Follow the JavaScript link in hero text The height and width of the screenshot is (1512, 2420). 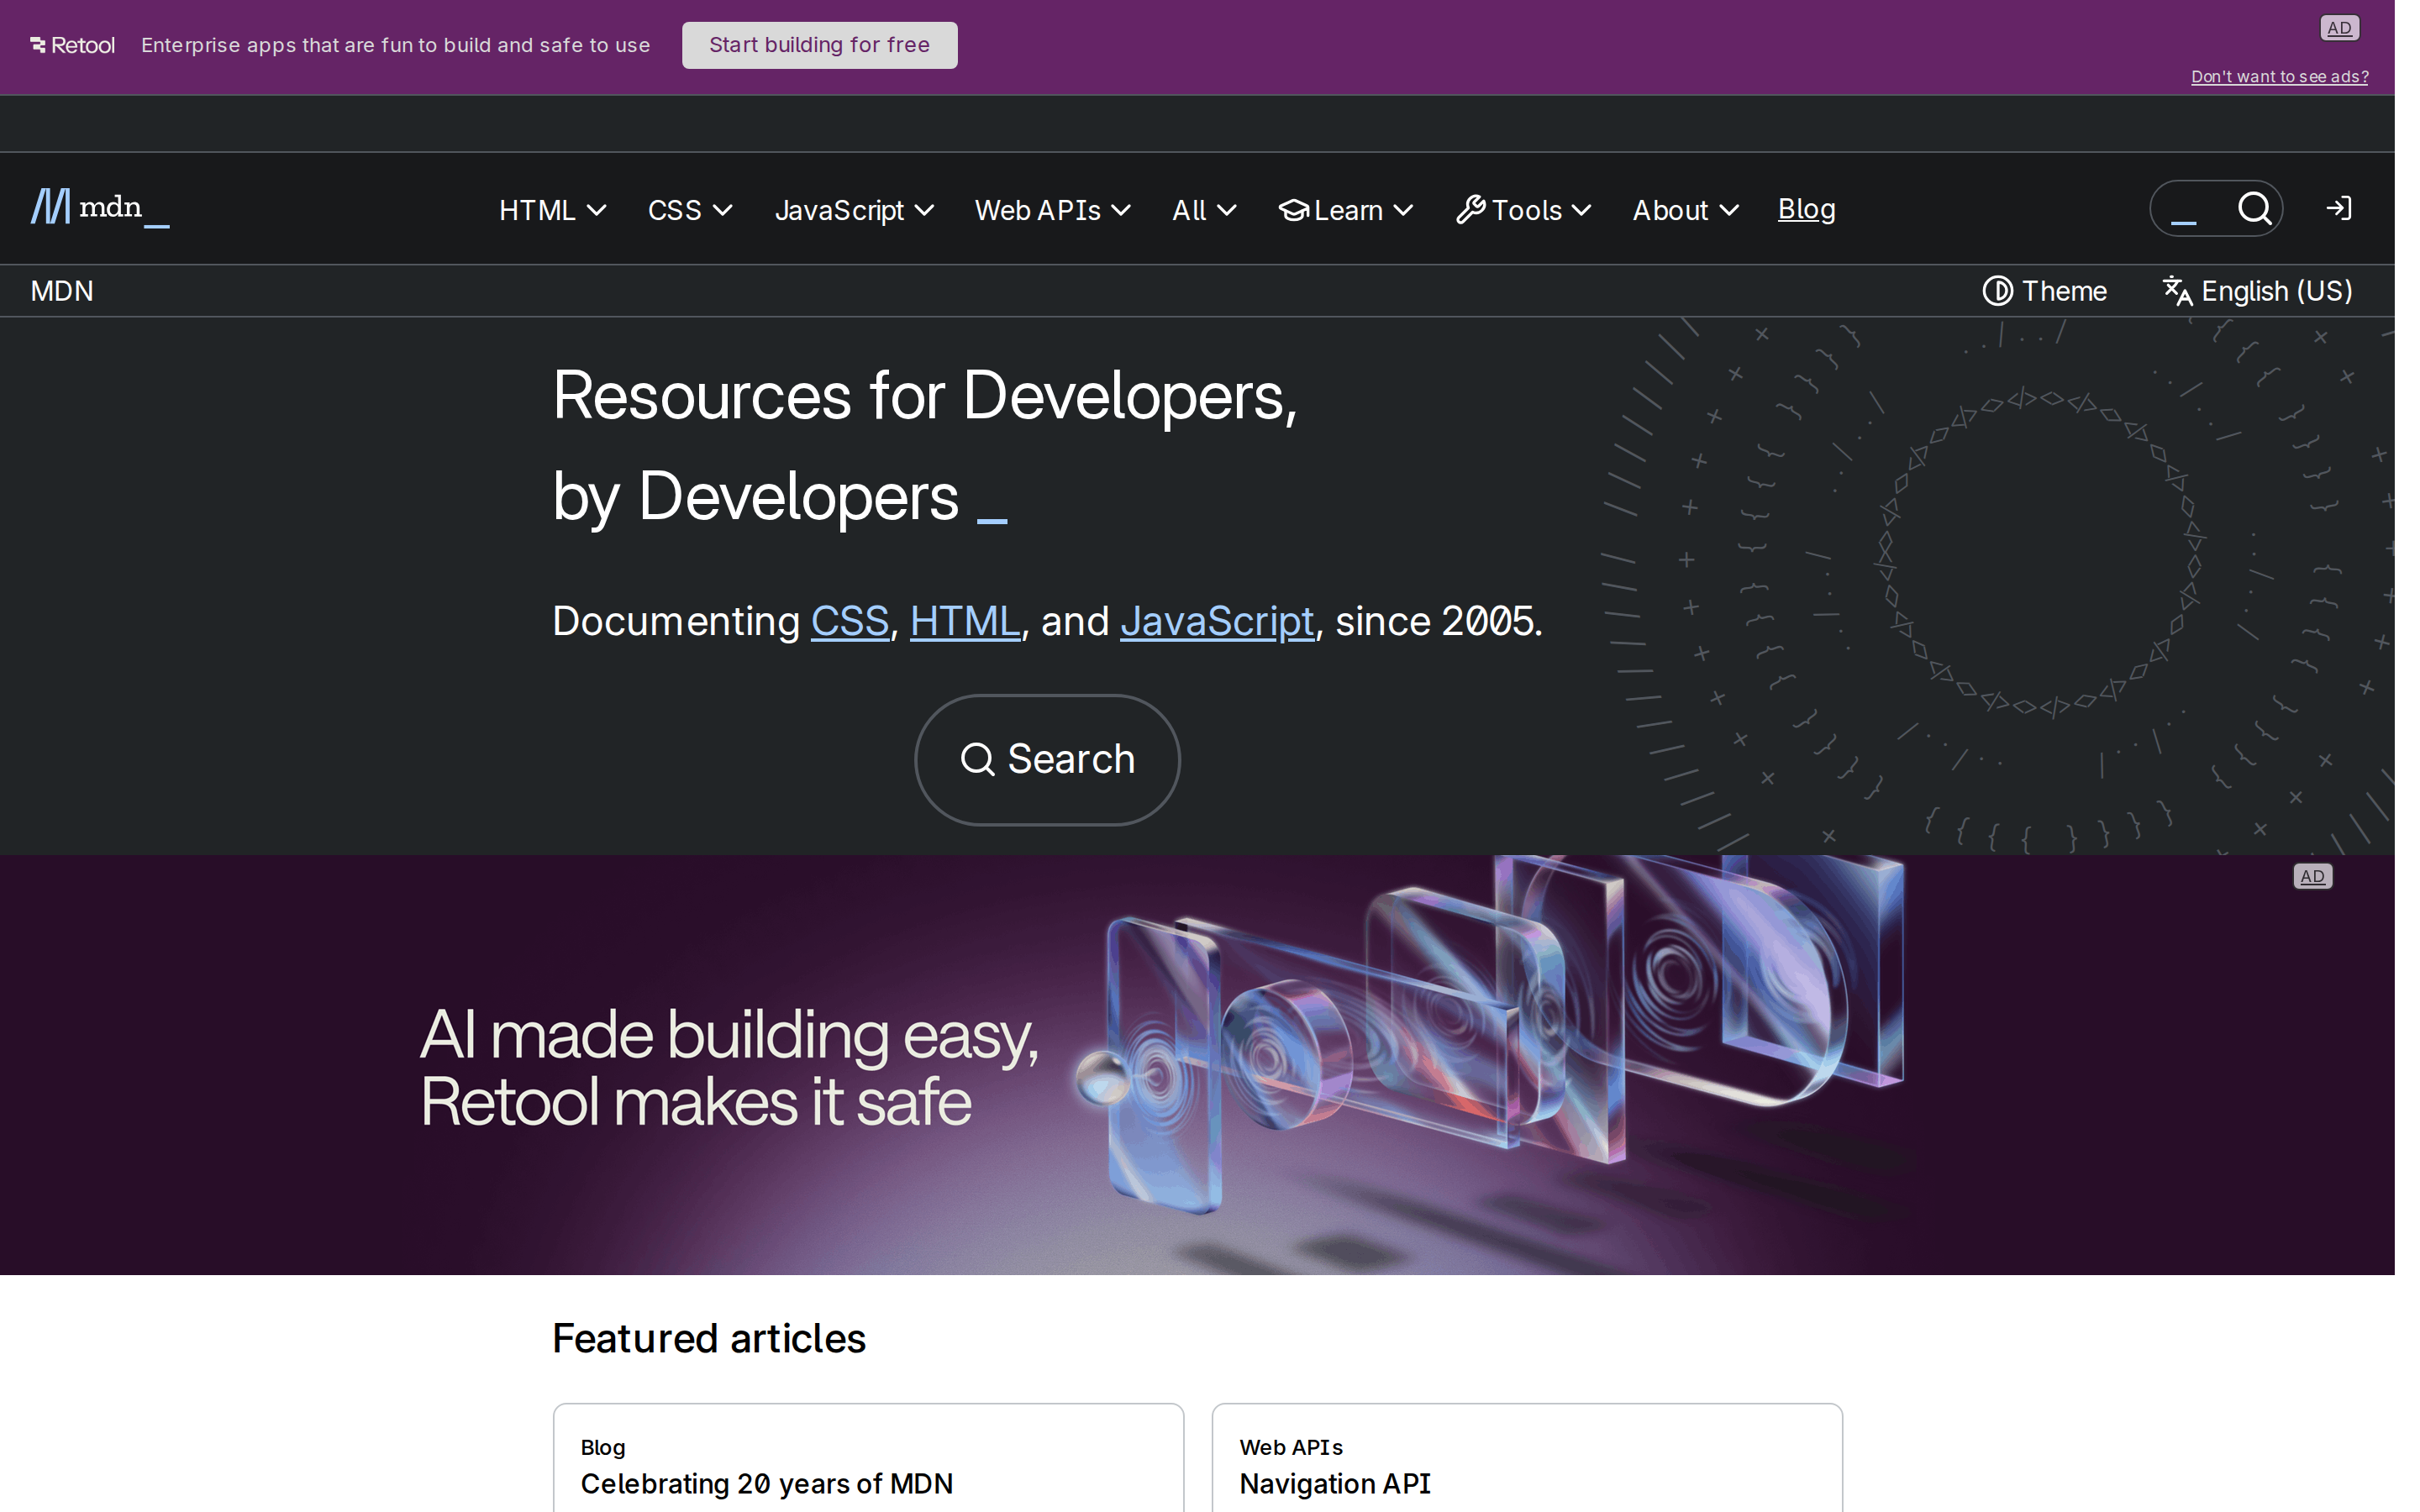click(1217, 621)
